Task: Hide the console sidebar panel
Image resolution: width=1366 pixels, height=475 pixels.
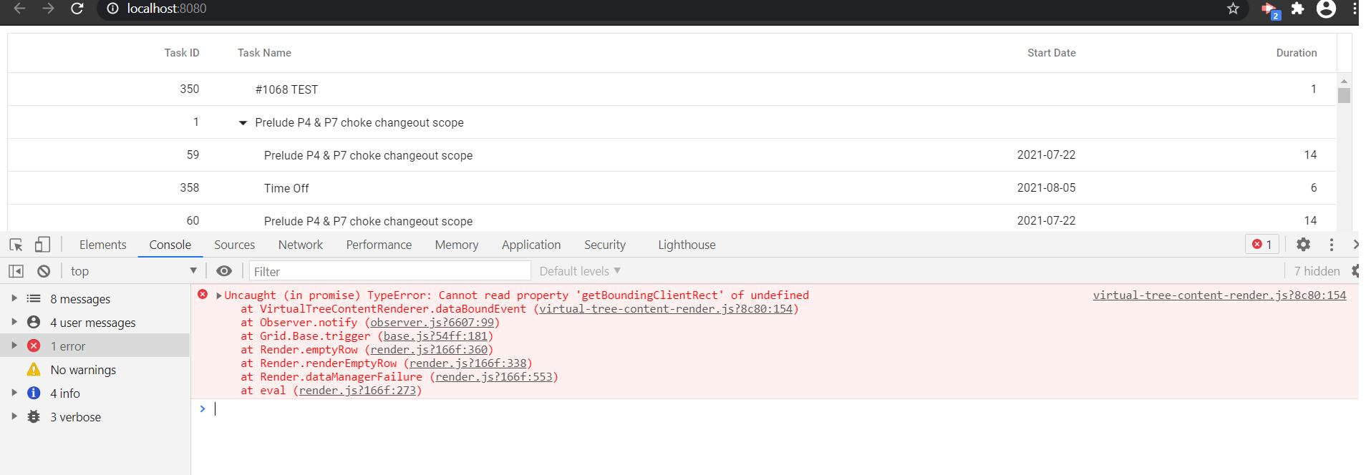Action: [x=16, y=271]
